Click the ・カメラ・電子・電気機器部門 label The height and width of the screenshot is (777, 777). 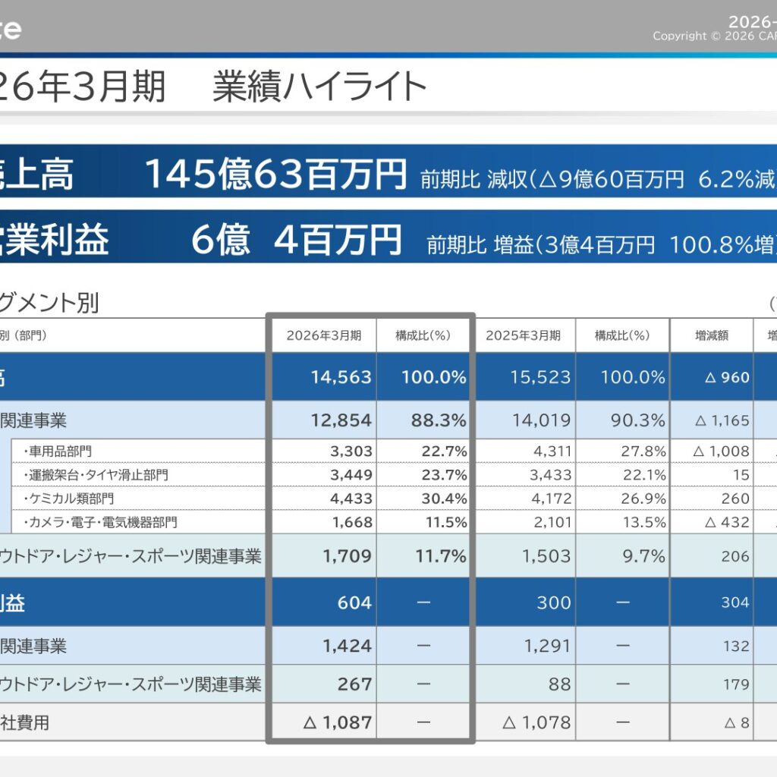pyautogui.click(x=100, y=522)
